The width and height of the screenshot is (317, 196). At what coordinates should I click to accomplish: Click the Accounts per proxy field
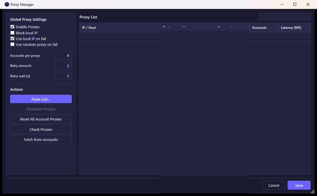(63, 55)
